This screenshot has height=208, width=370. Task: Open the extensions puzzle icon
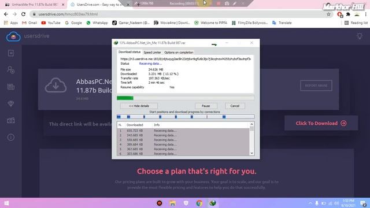348,14
